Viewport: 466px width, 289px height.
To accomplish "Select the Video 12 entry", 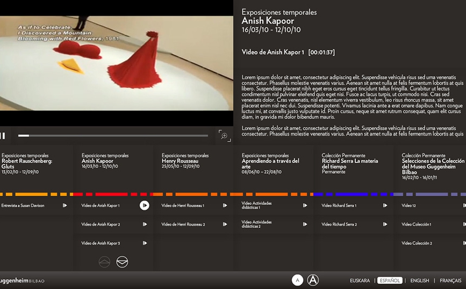I will [x=408, y=205].
